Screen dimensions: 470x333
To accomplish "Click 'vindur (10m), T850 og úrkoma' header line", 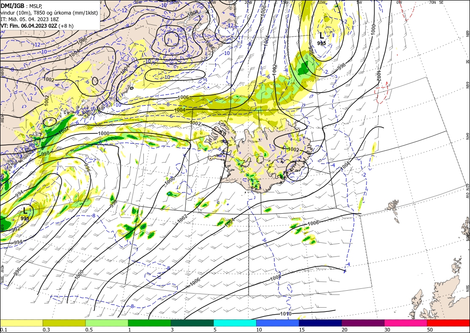I will pos(49,13).
